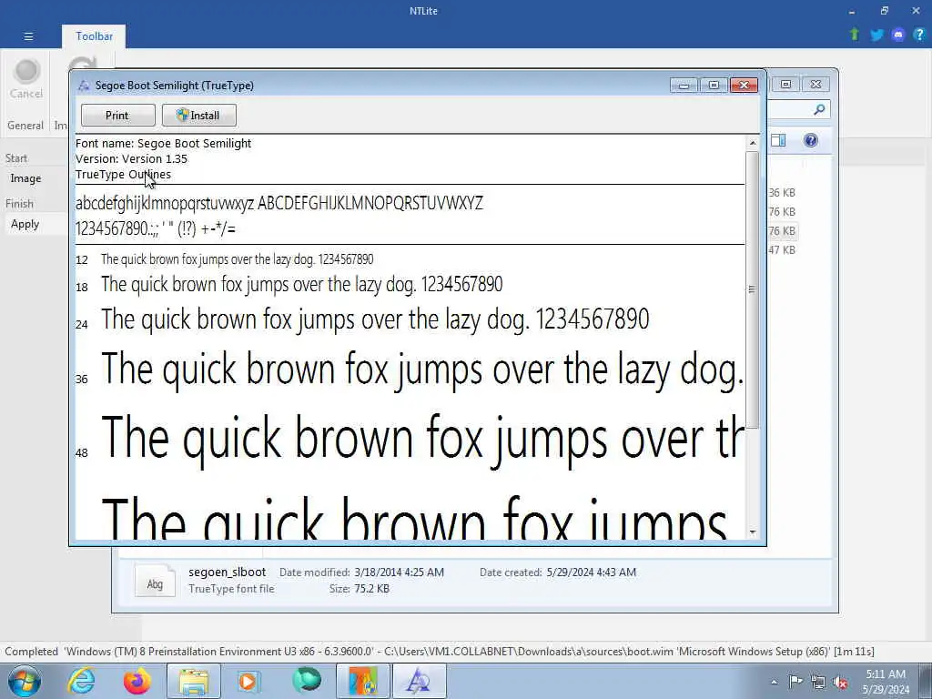Click the Date modified value 3/18/2014 4:25 AM
932x699 pixels.
[399, 572]
